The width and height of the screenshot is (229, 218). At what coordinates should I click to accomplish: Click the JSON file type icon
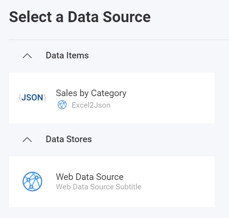[x=32, y=98]
